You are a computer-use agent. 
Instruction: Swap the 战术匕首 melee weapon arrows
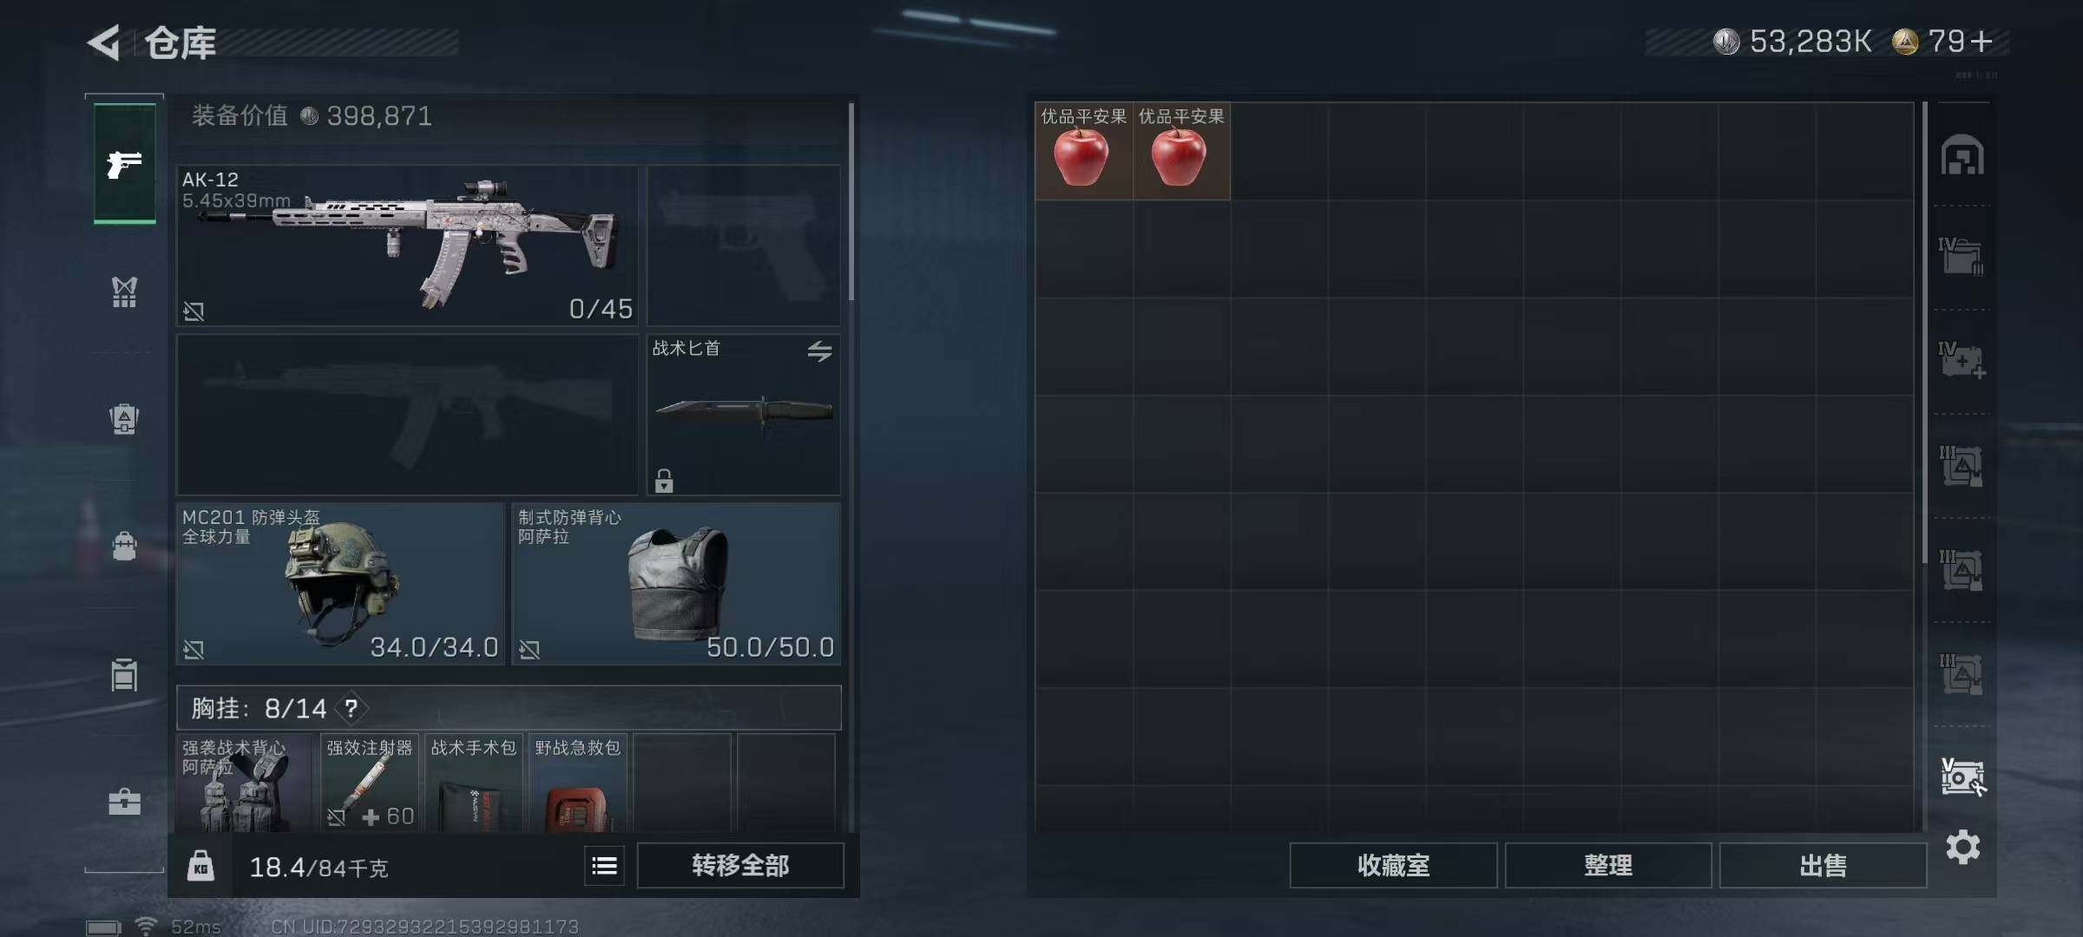[819, 351]
